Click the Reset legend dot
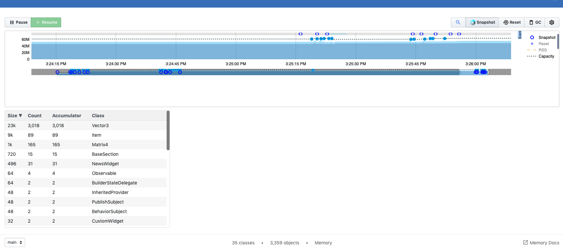Image resolution: width=563 pixels, height=249 pixels. coord(532,44)
